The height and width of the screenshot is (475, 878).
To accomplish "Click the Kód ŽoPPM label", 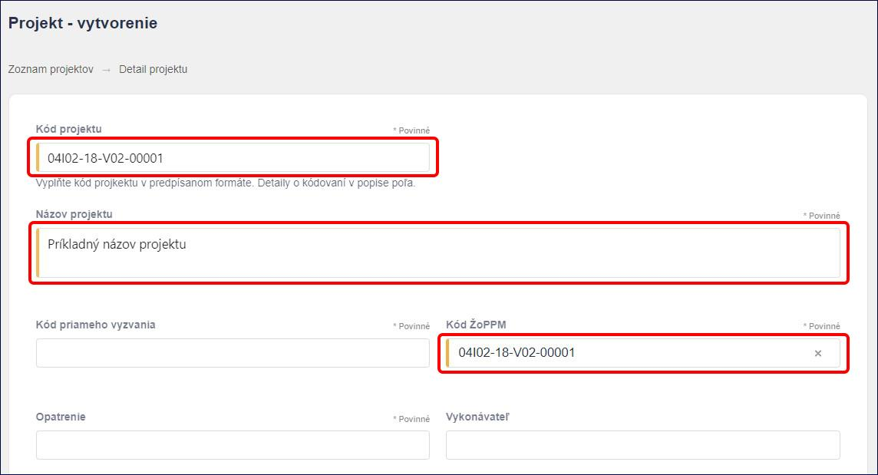I will [x=476, y=325].
